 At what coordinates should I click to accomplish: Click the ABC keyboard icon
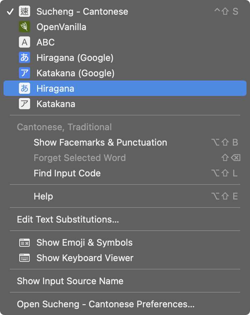pyautogui.click(x=25, y=42)
